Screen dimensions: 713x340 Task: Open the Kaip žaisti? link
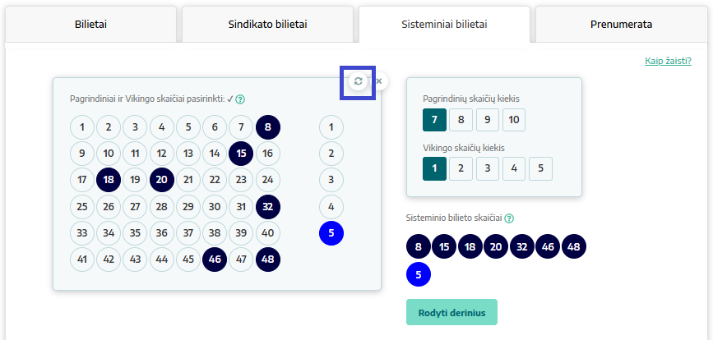coord(668,61)
